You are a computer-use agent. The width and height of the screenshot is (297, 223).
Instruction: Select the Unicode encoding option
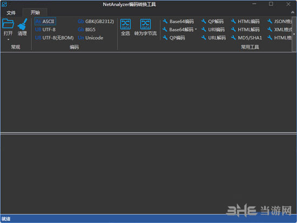pos(91,38)
